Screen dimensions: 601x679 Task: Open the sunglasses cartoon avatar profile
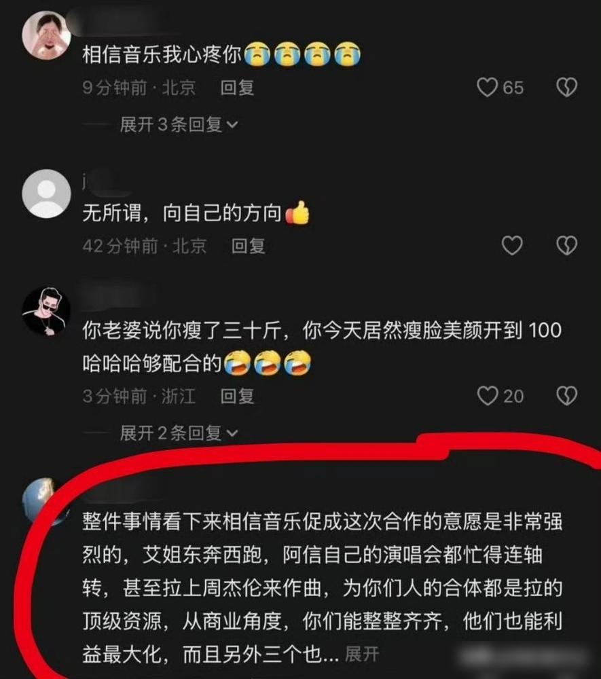46,311
